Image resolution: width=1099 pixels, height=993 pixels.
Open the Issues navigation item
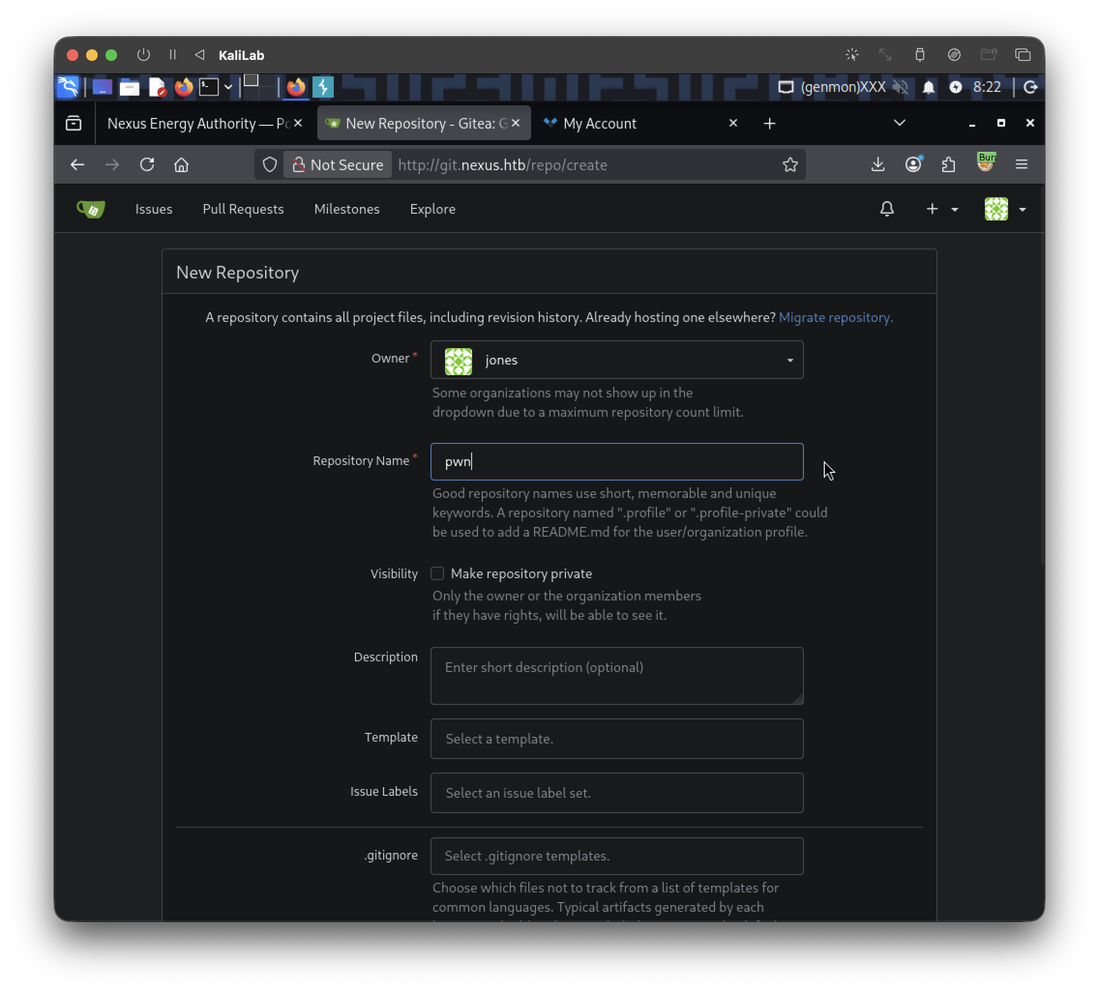(154, 209)
